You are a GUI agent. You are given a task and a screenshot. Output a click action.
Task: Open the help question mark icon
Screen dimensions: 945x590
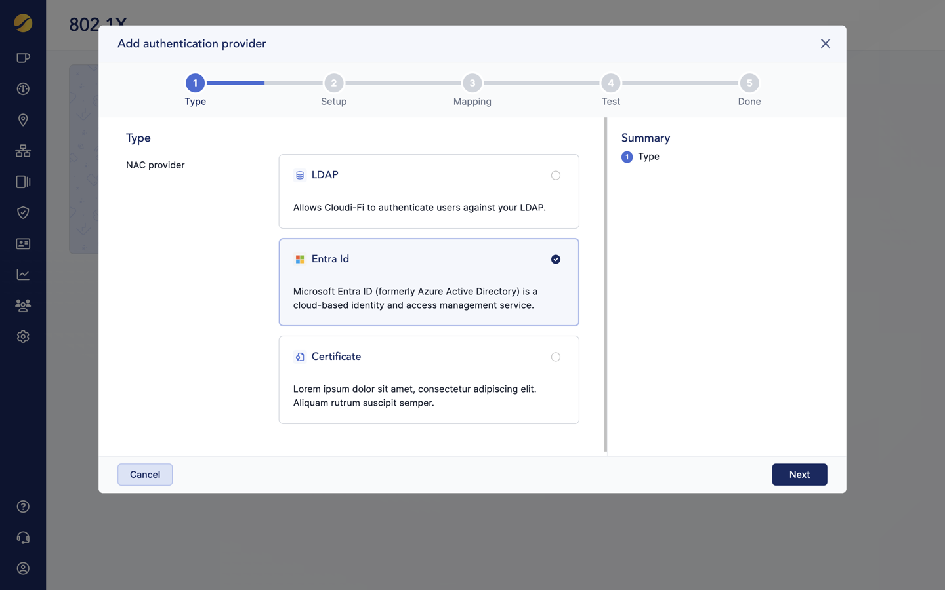click(x=23, y=507)
